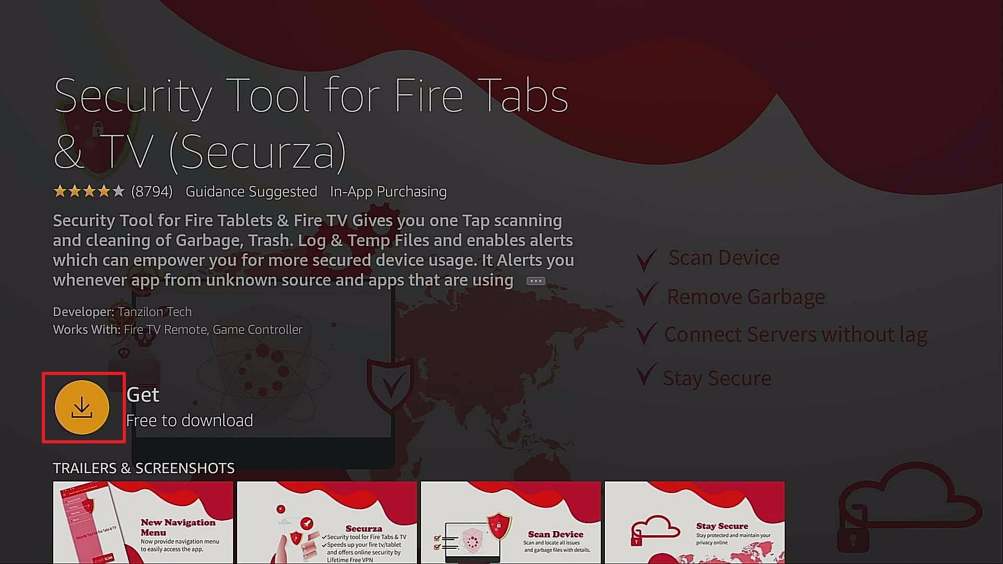
Task: Click the Security Tool for Fire Tabs title
Action: [x=311, y=123]
